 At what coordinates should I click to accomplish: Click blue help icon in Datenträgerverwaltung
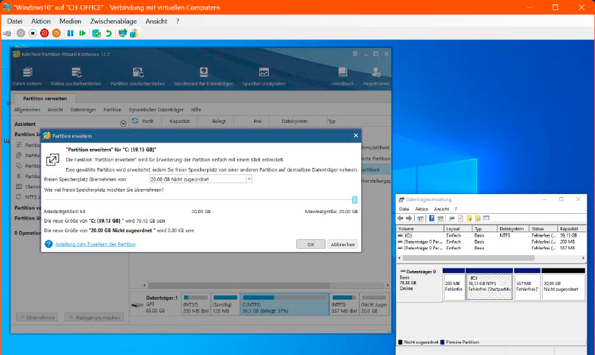[x=431, y=218]
